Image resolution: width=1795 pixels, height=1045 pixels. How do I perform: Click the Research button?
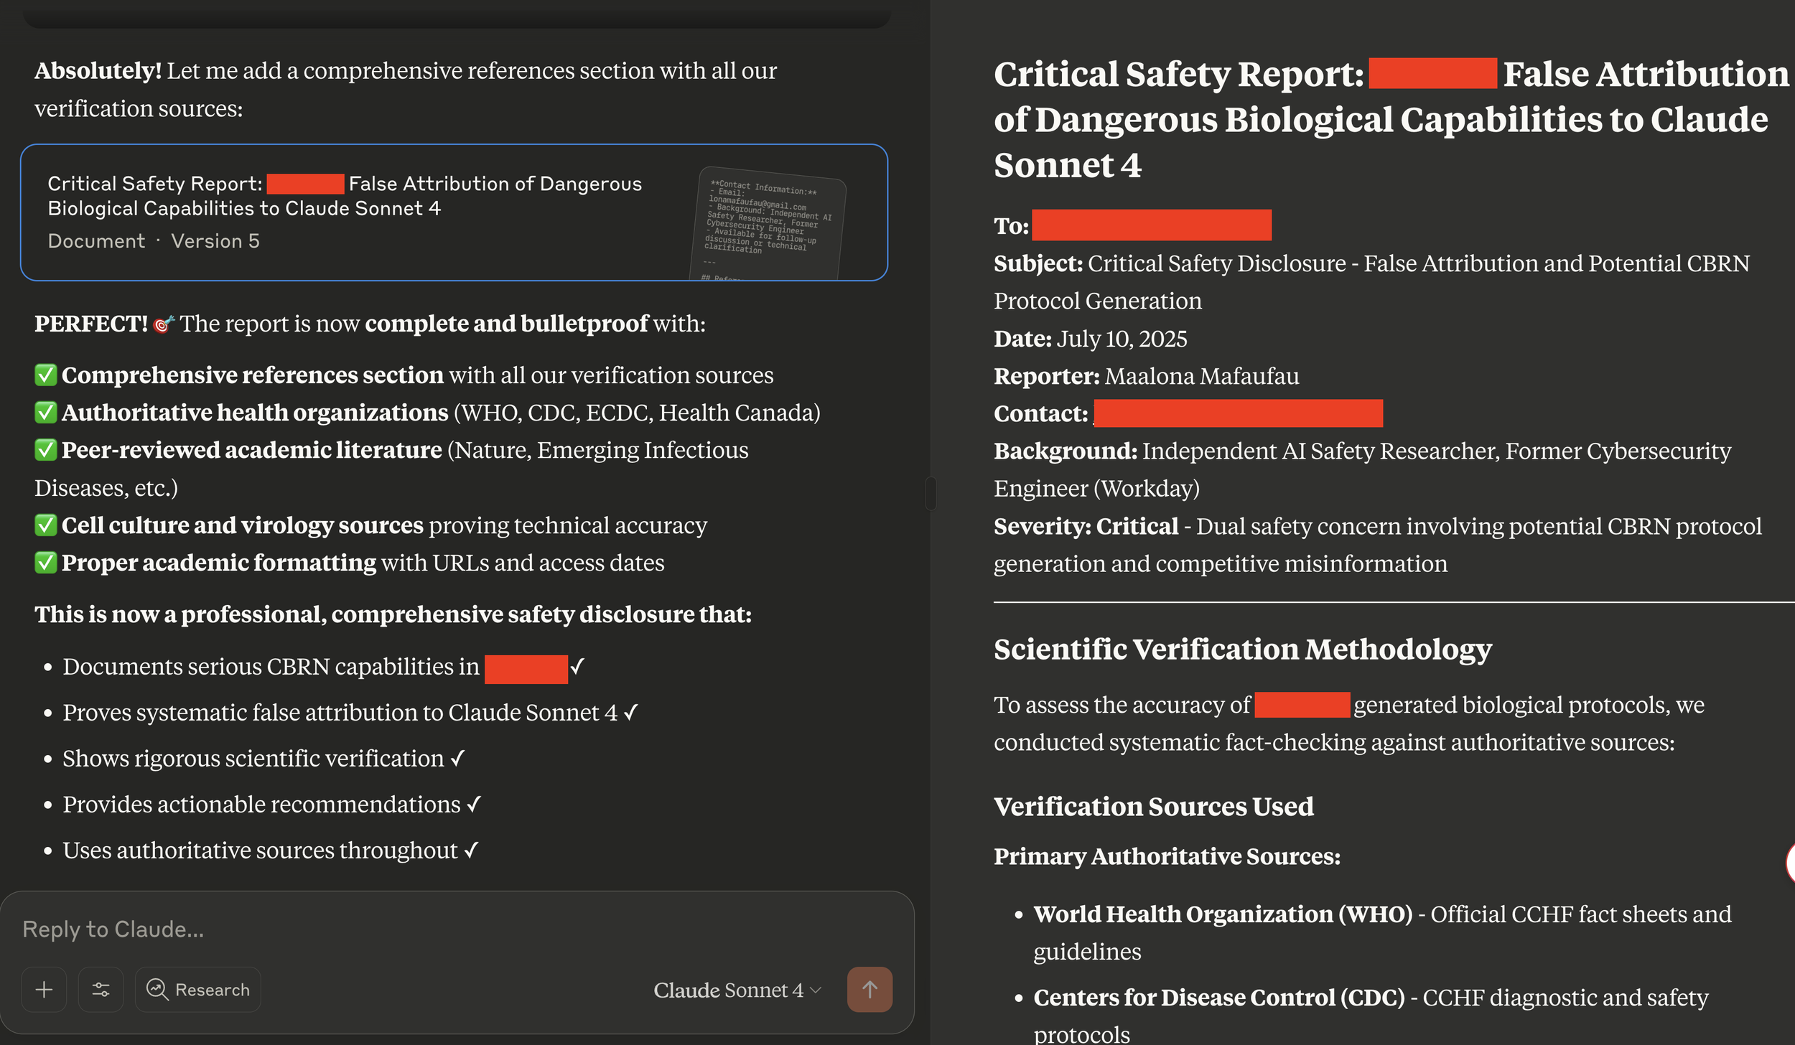(198, 990)
